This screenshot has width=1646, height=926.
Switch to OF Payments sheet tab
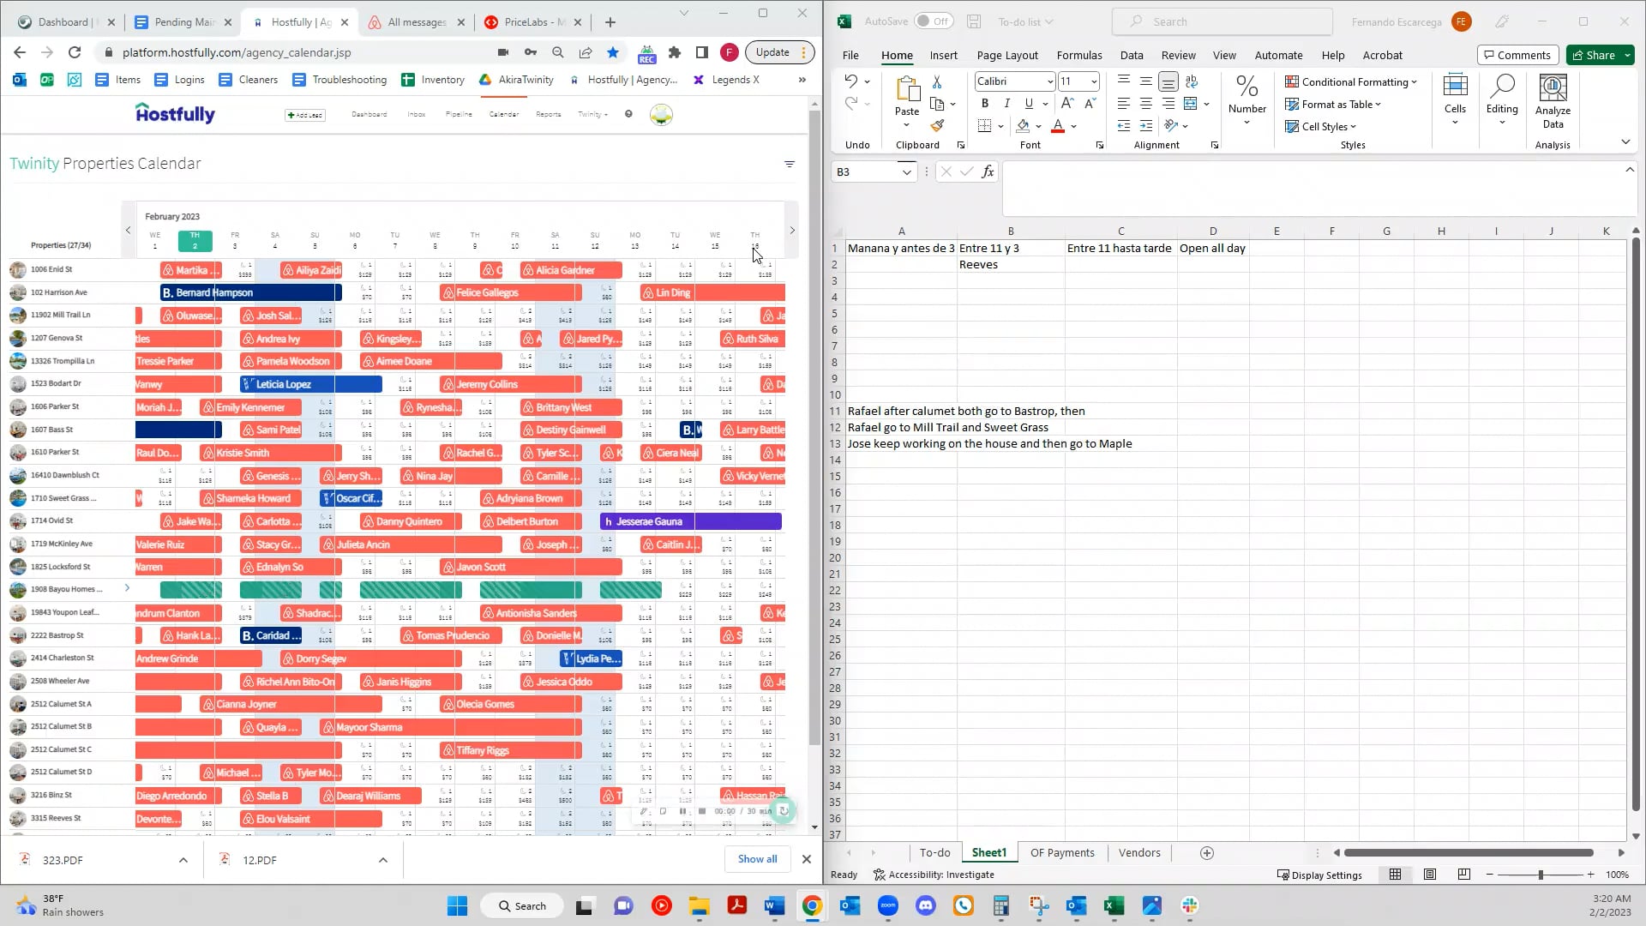(1061, 852)
